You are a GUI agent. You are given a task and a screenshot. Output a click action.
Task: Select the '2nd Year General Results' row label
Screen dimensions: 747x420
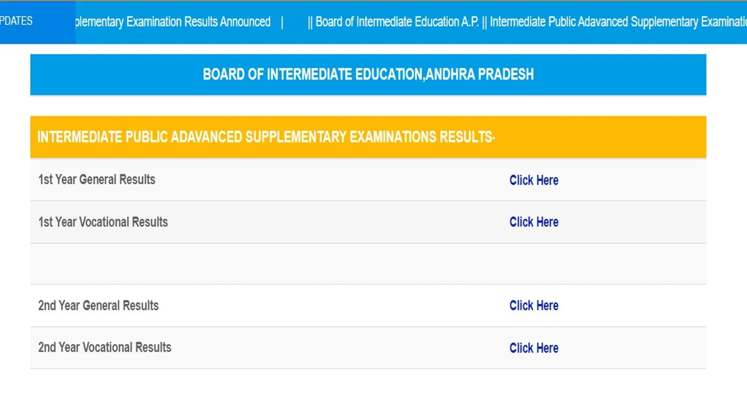coord(98,306)
